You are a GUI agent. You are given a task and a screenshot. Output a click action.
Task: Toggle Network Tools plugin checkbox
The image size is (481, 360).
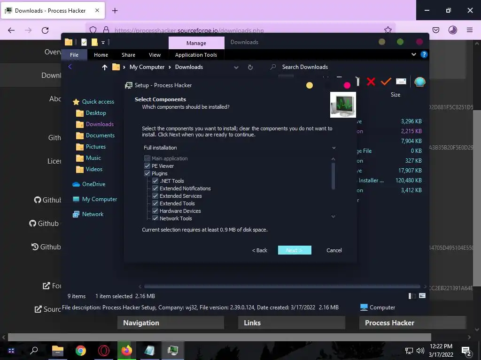tap(155, 218)
